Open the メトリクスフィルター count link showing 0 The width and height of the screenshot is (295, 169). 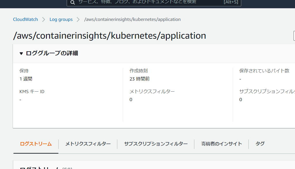tap(131, 100)
